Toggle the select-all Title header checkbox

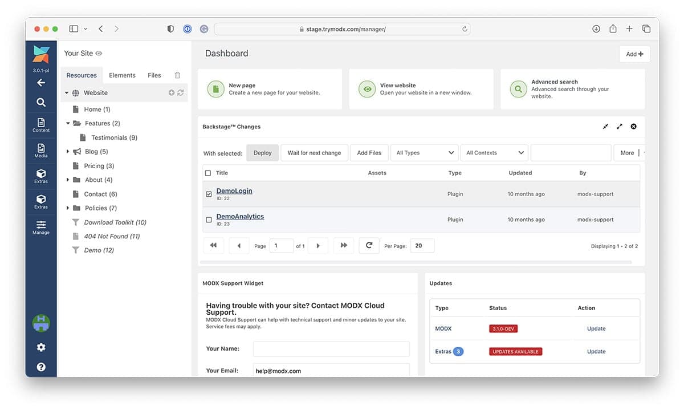[208, 173]
